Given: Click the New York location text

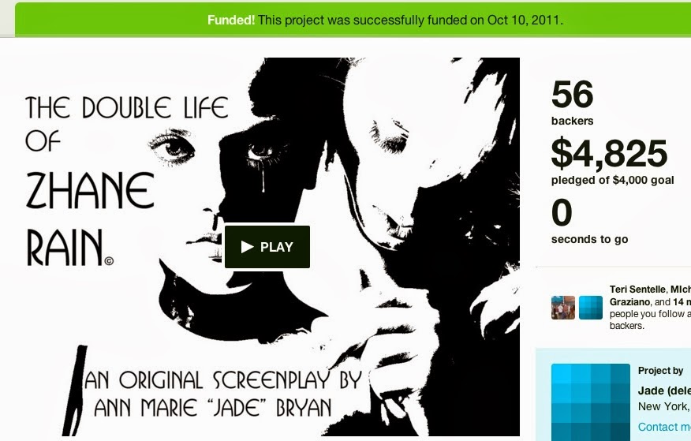Looking at the screenshot, I should point(664,406).
